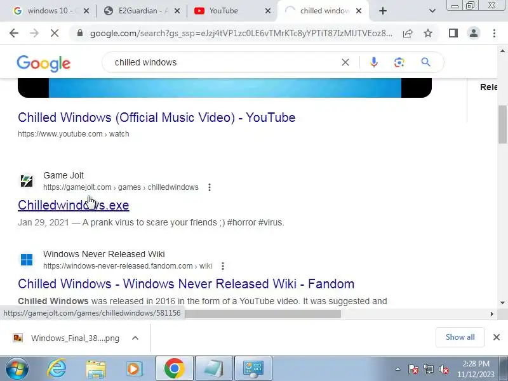Click the blue magnifier search button
Image resolution: width=508 pixels, height=381 pixels.
pyautogui.click(x=425, y=62)
